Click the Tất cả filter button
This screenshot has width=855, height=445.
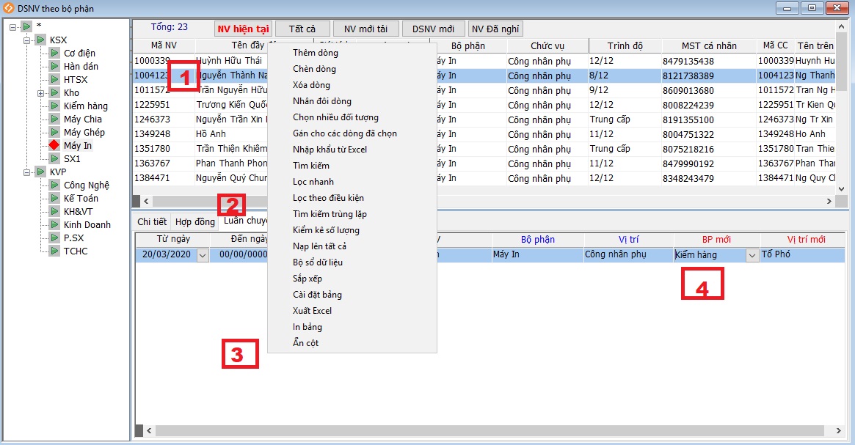tap(302, 29)
